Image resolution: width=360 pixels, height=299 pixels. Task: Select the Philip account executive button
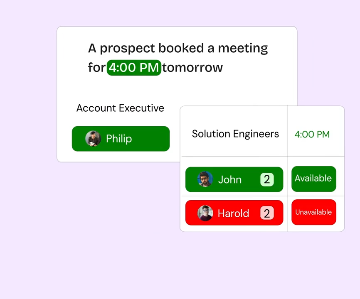click(x=121, y=139)
